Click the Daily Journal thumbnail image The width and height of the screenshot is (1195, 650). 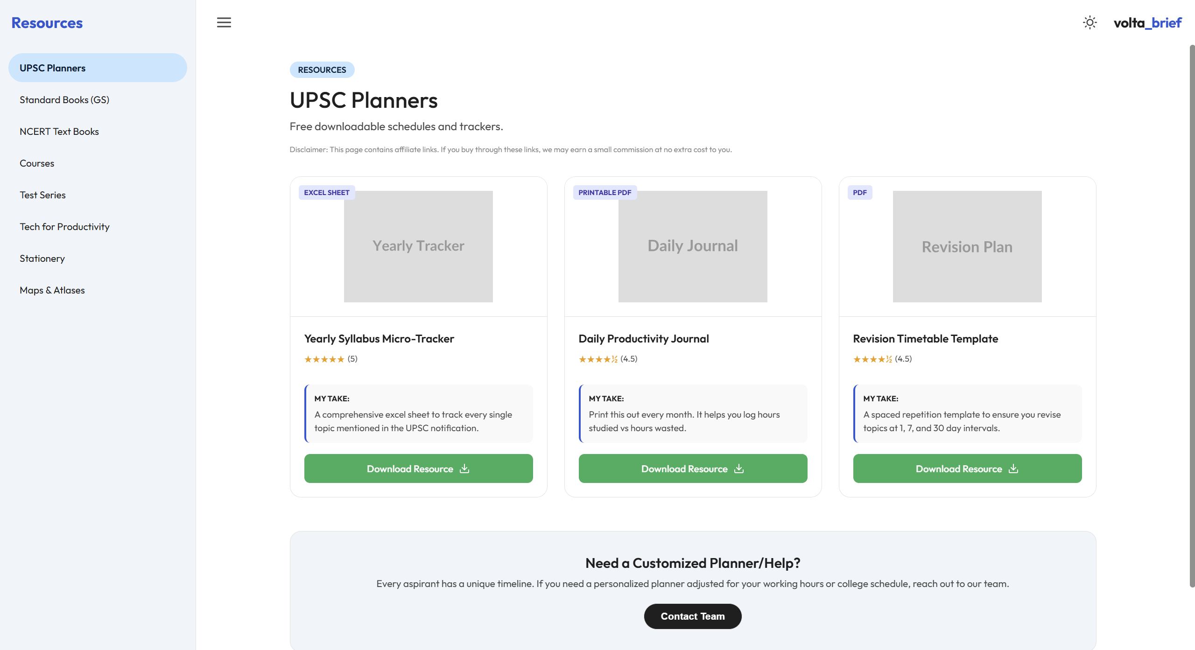click(x=693, y=246)
